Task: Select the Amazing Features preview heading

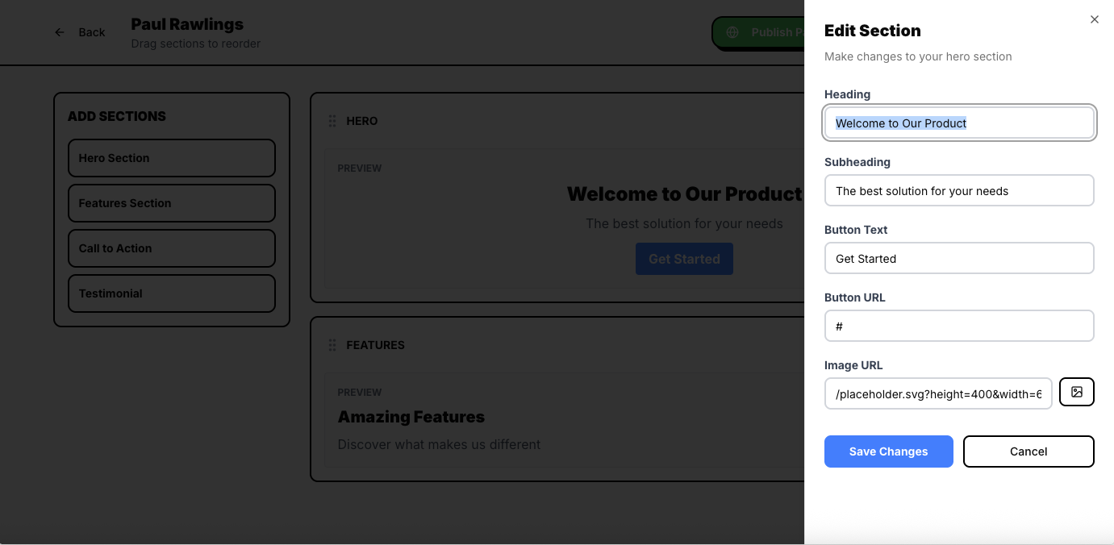Action: 411,417
